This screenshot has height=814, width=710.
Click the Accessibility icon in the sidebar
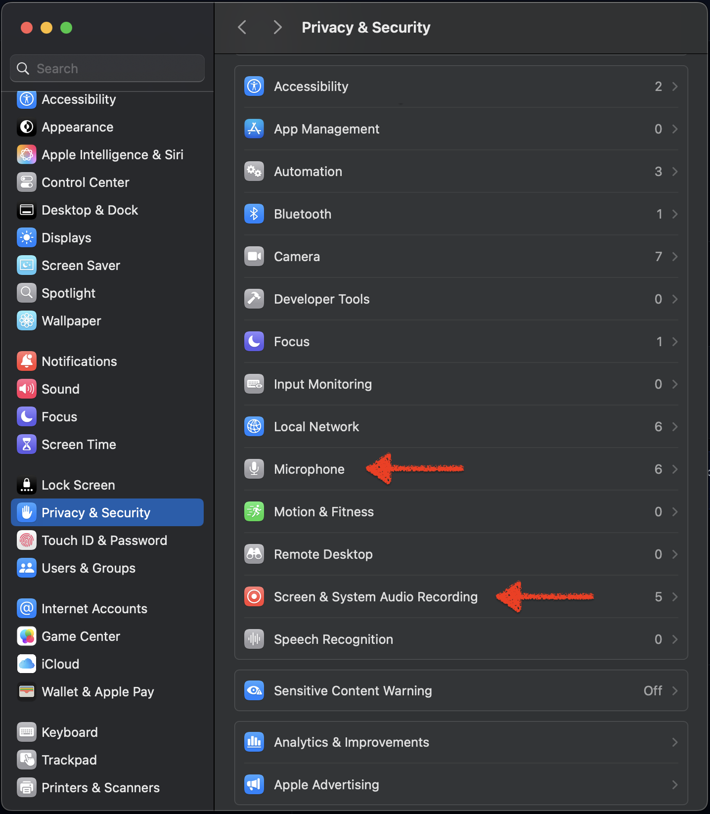tap(27, 99)
